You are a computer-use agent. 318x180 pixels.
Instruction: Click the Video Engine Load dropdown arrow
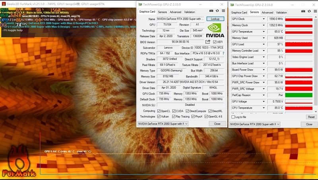(x=264, y=57)
